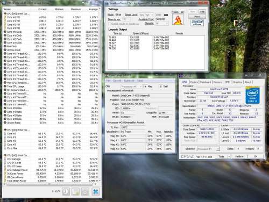Click the Tools button in CPU-Z
269x202 pixels.
(221, 156)
